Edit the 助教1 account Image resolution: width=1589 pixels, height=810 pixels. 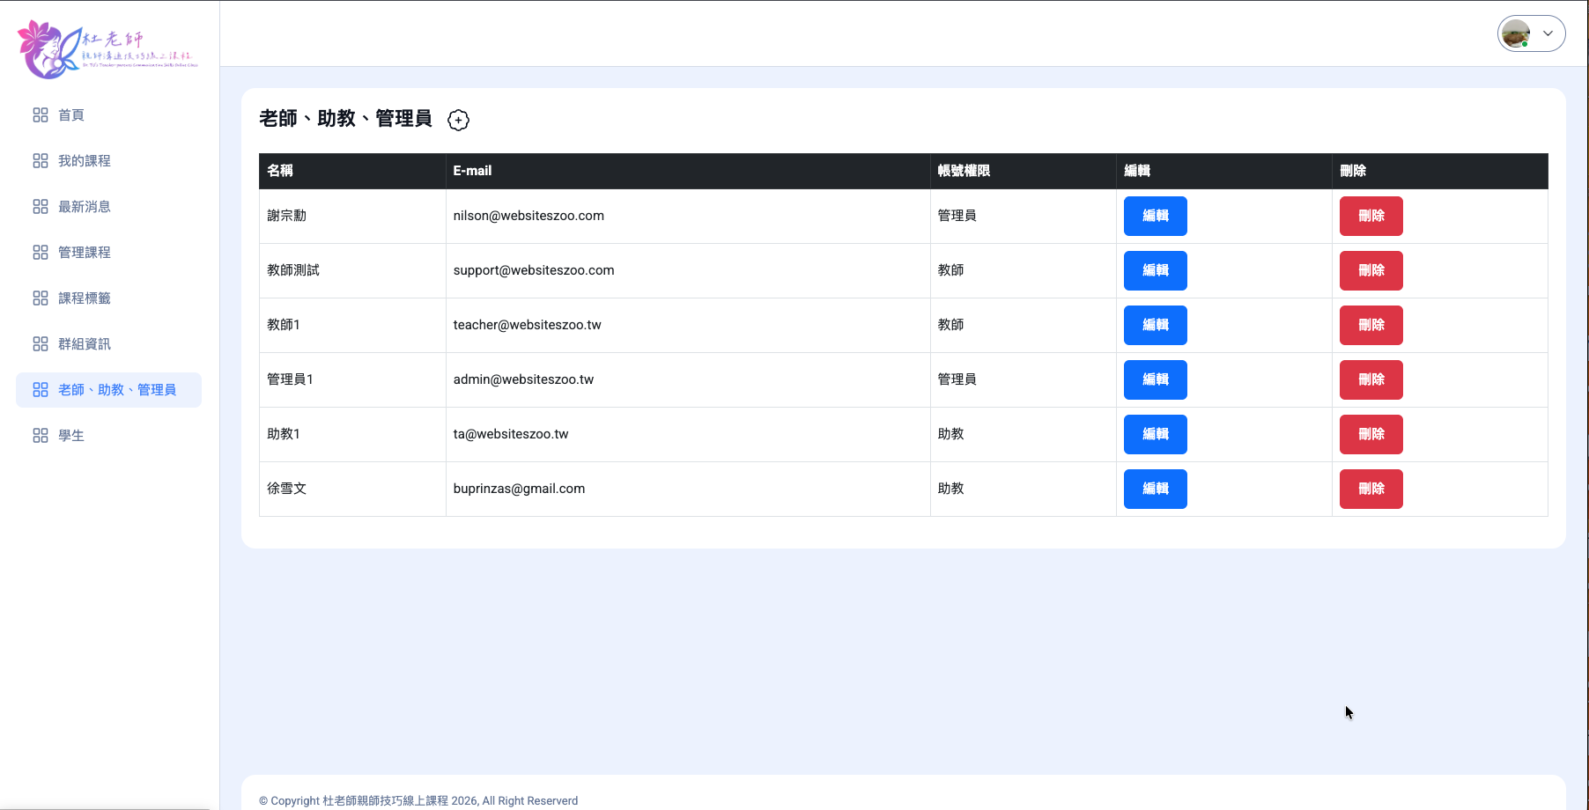tap(1155, 434)
